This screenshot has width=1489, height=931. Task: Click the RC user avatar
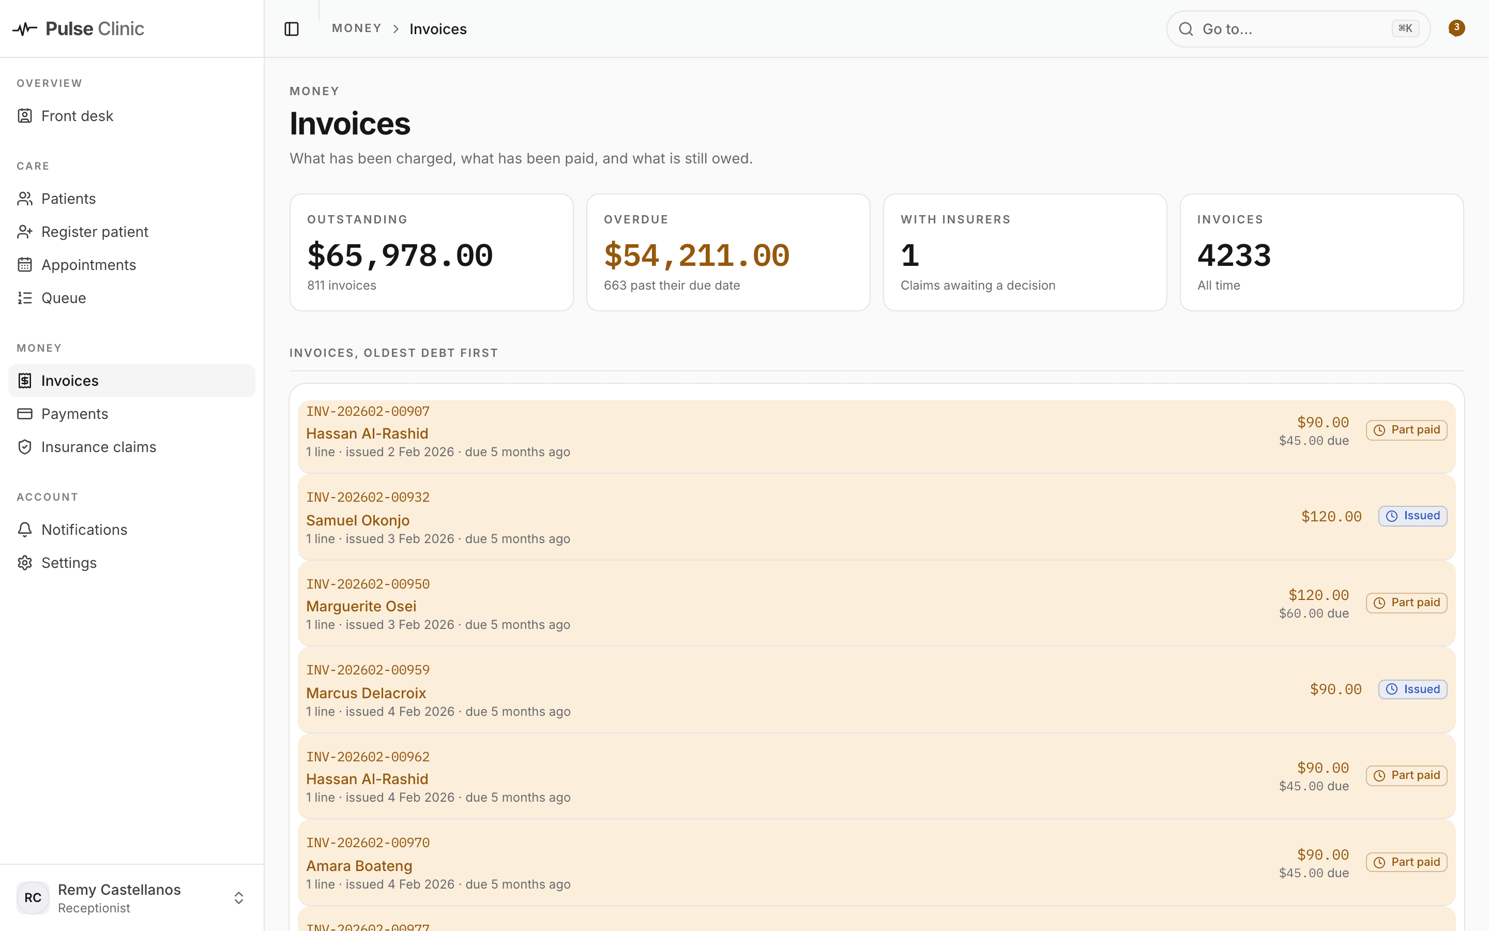(x=33, y=898)
